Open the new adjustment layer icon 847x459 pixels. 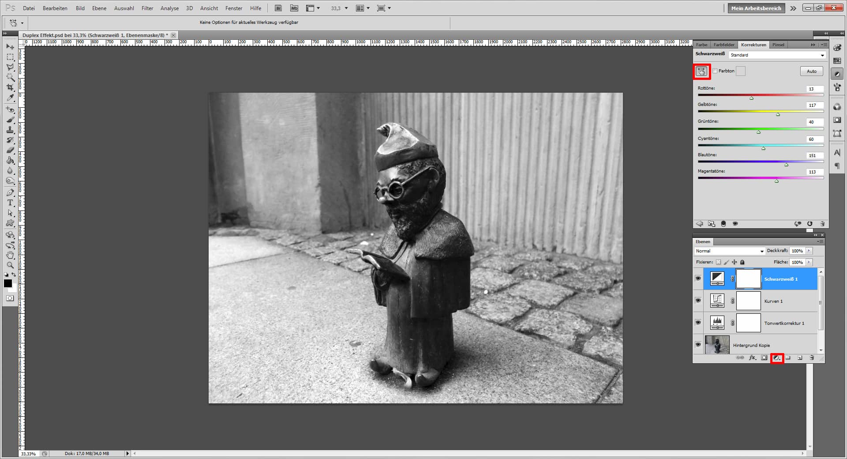click(777, 358)
